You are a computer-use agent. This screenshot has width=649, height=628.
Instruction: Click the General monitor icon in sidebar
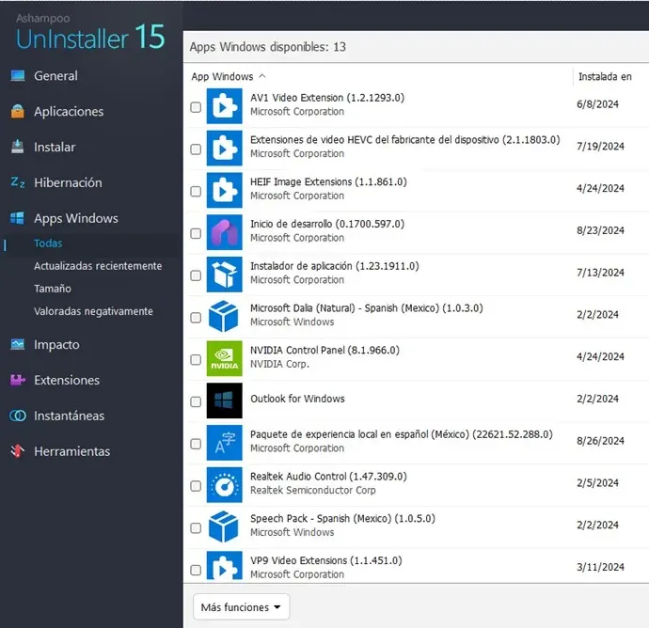click(17, 76)
